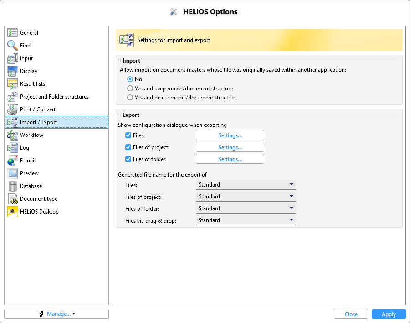Uncheck the 'Files of folder:' checkbox
Viewport: 410px width, 323px height.
pos(128,159)
